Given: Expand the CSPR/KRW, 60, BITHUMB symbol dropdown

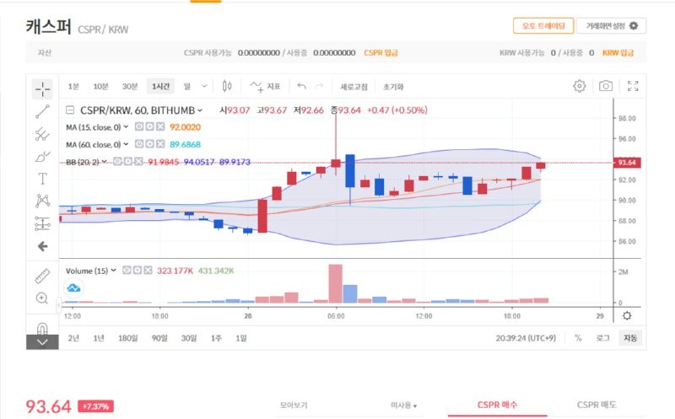Looking at the screenshot, I should click(200, 110).
